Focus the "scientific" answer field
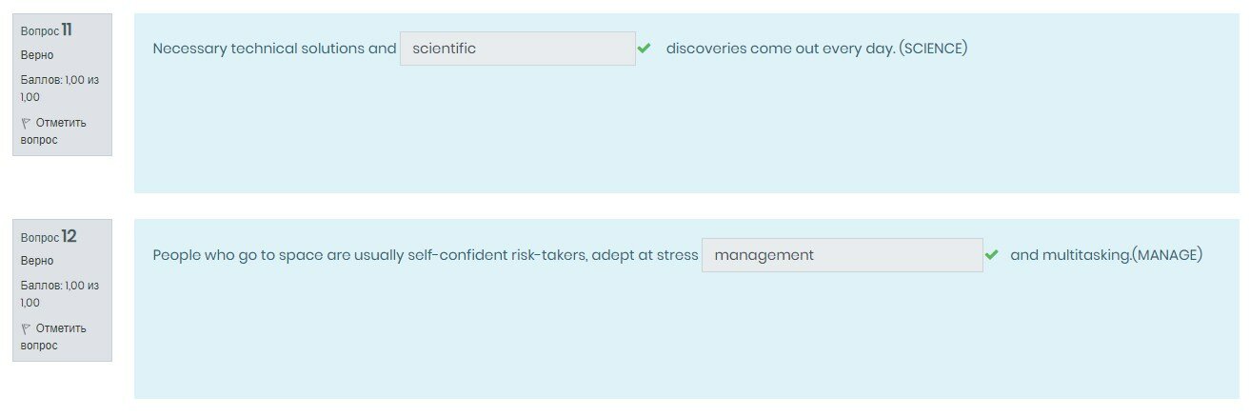This screenshot has width=1250, height=416. [x=517, y=49]
